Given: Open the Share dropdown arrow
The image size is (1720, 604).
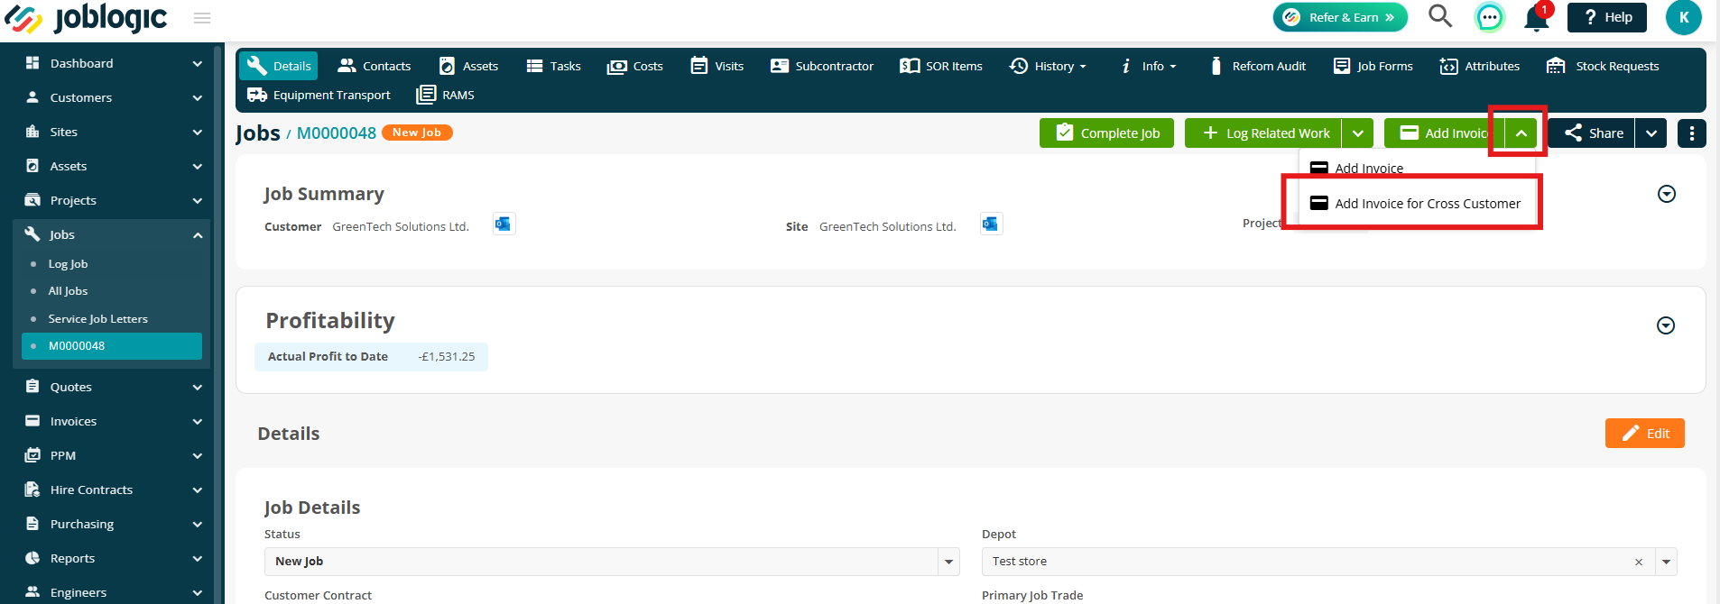Looking at the screenshot, I should (1651, 133).
